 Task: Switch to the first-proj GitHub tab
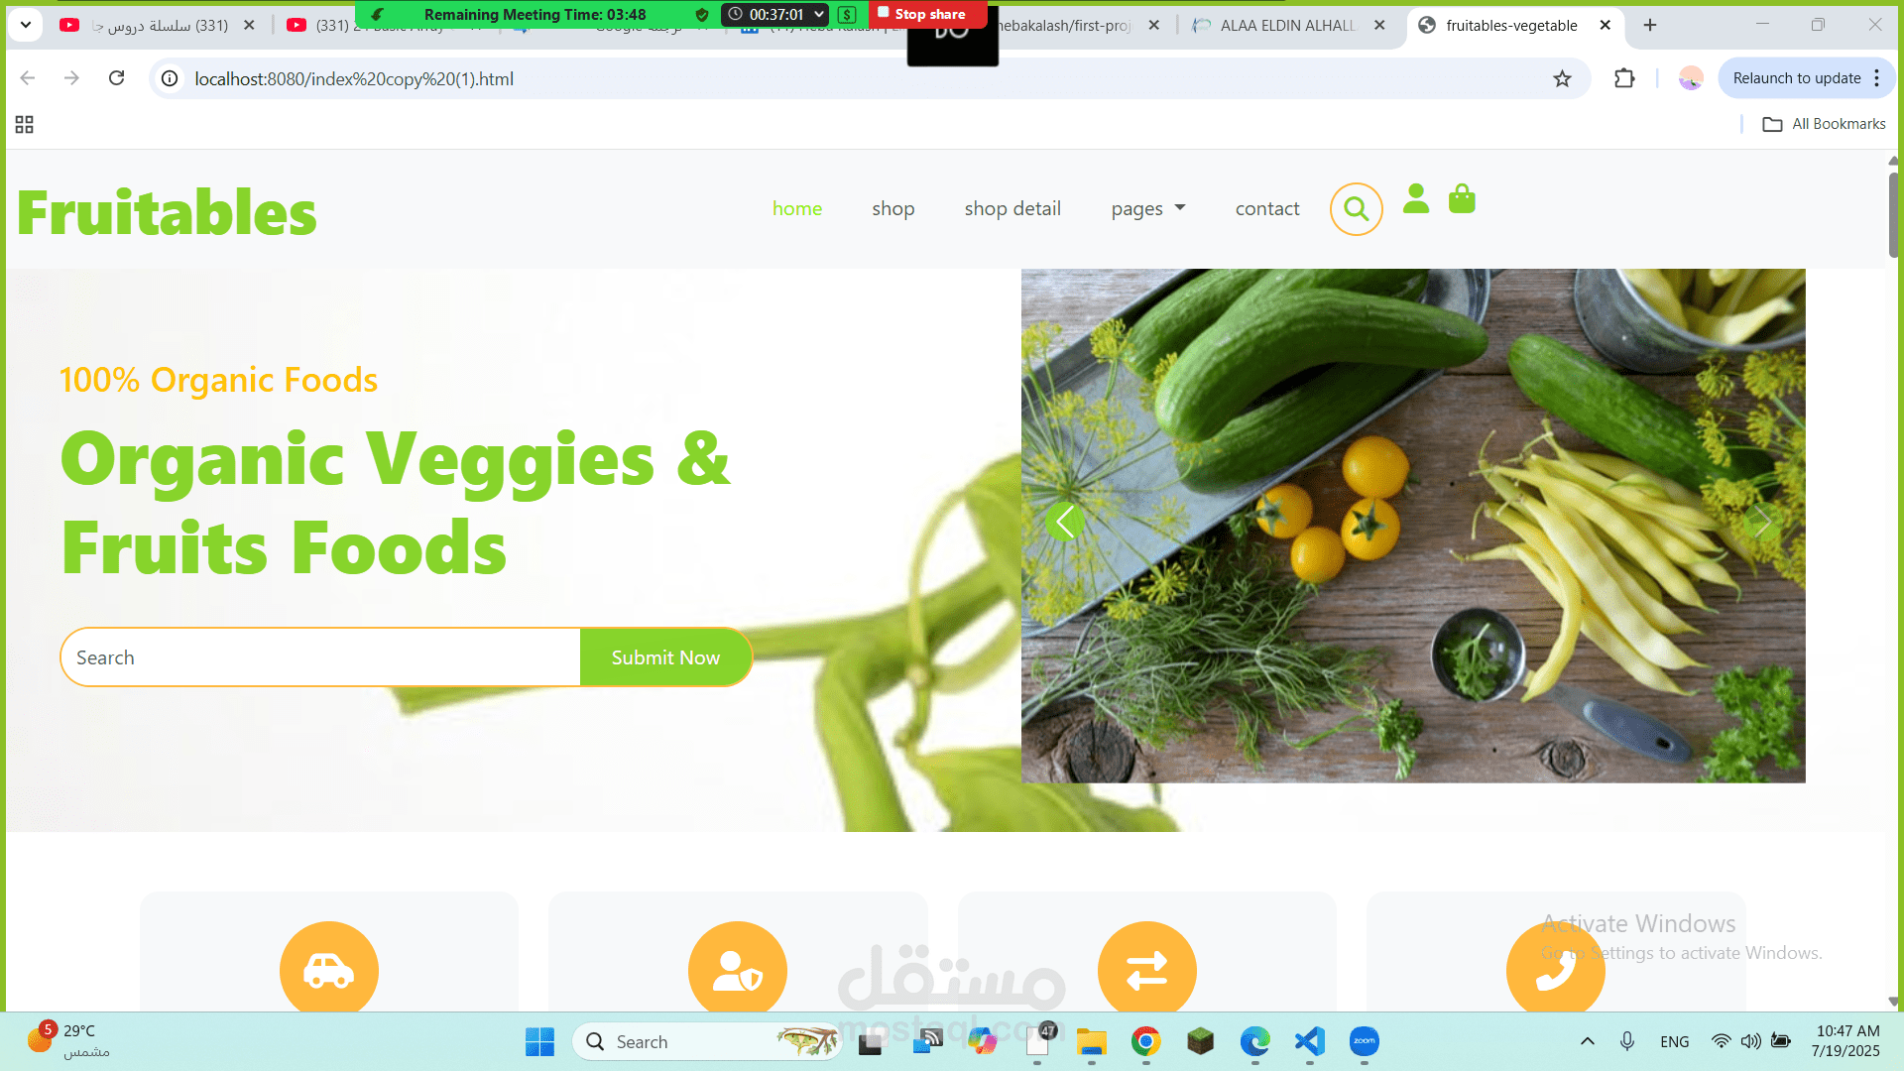point(1066,25)
